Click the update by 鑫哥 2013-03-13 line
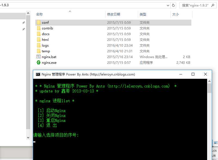218x160 pixels. click(x=67, y=91)
